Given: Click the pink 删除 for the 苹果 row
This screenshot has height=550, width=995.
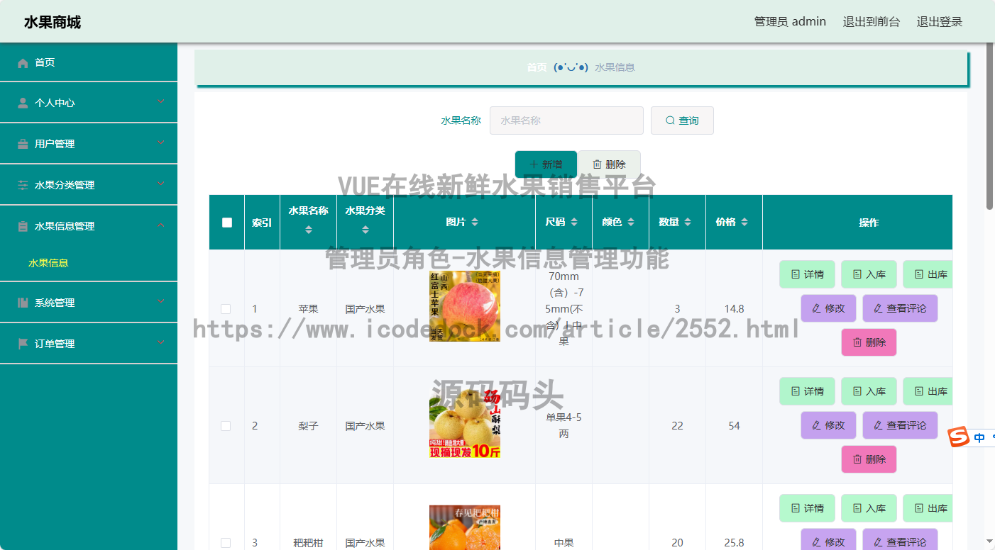Looking at the screenshot, I should click(x=869, y=342).
